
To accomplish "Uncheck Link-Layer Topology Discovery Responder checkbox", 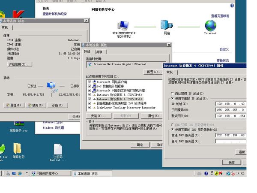I will (x=90, y=108).
